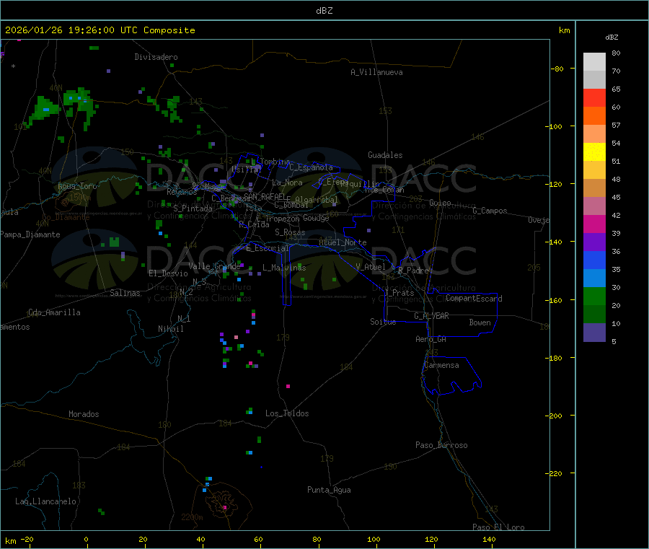This screenshot has width=649, height=549.
Task: Click the S_Rosas map label
Action: (290, 232)
